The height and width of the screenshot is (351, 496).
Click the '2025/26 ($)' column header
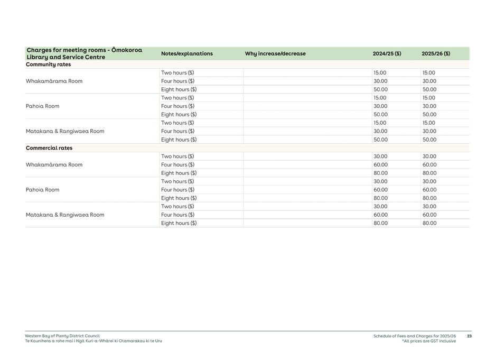point(435,53)
